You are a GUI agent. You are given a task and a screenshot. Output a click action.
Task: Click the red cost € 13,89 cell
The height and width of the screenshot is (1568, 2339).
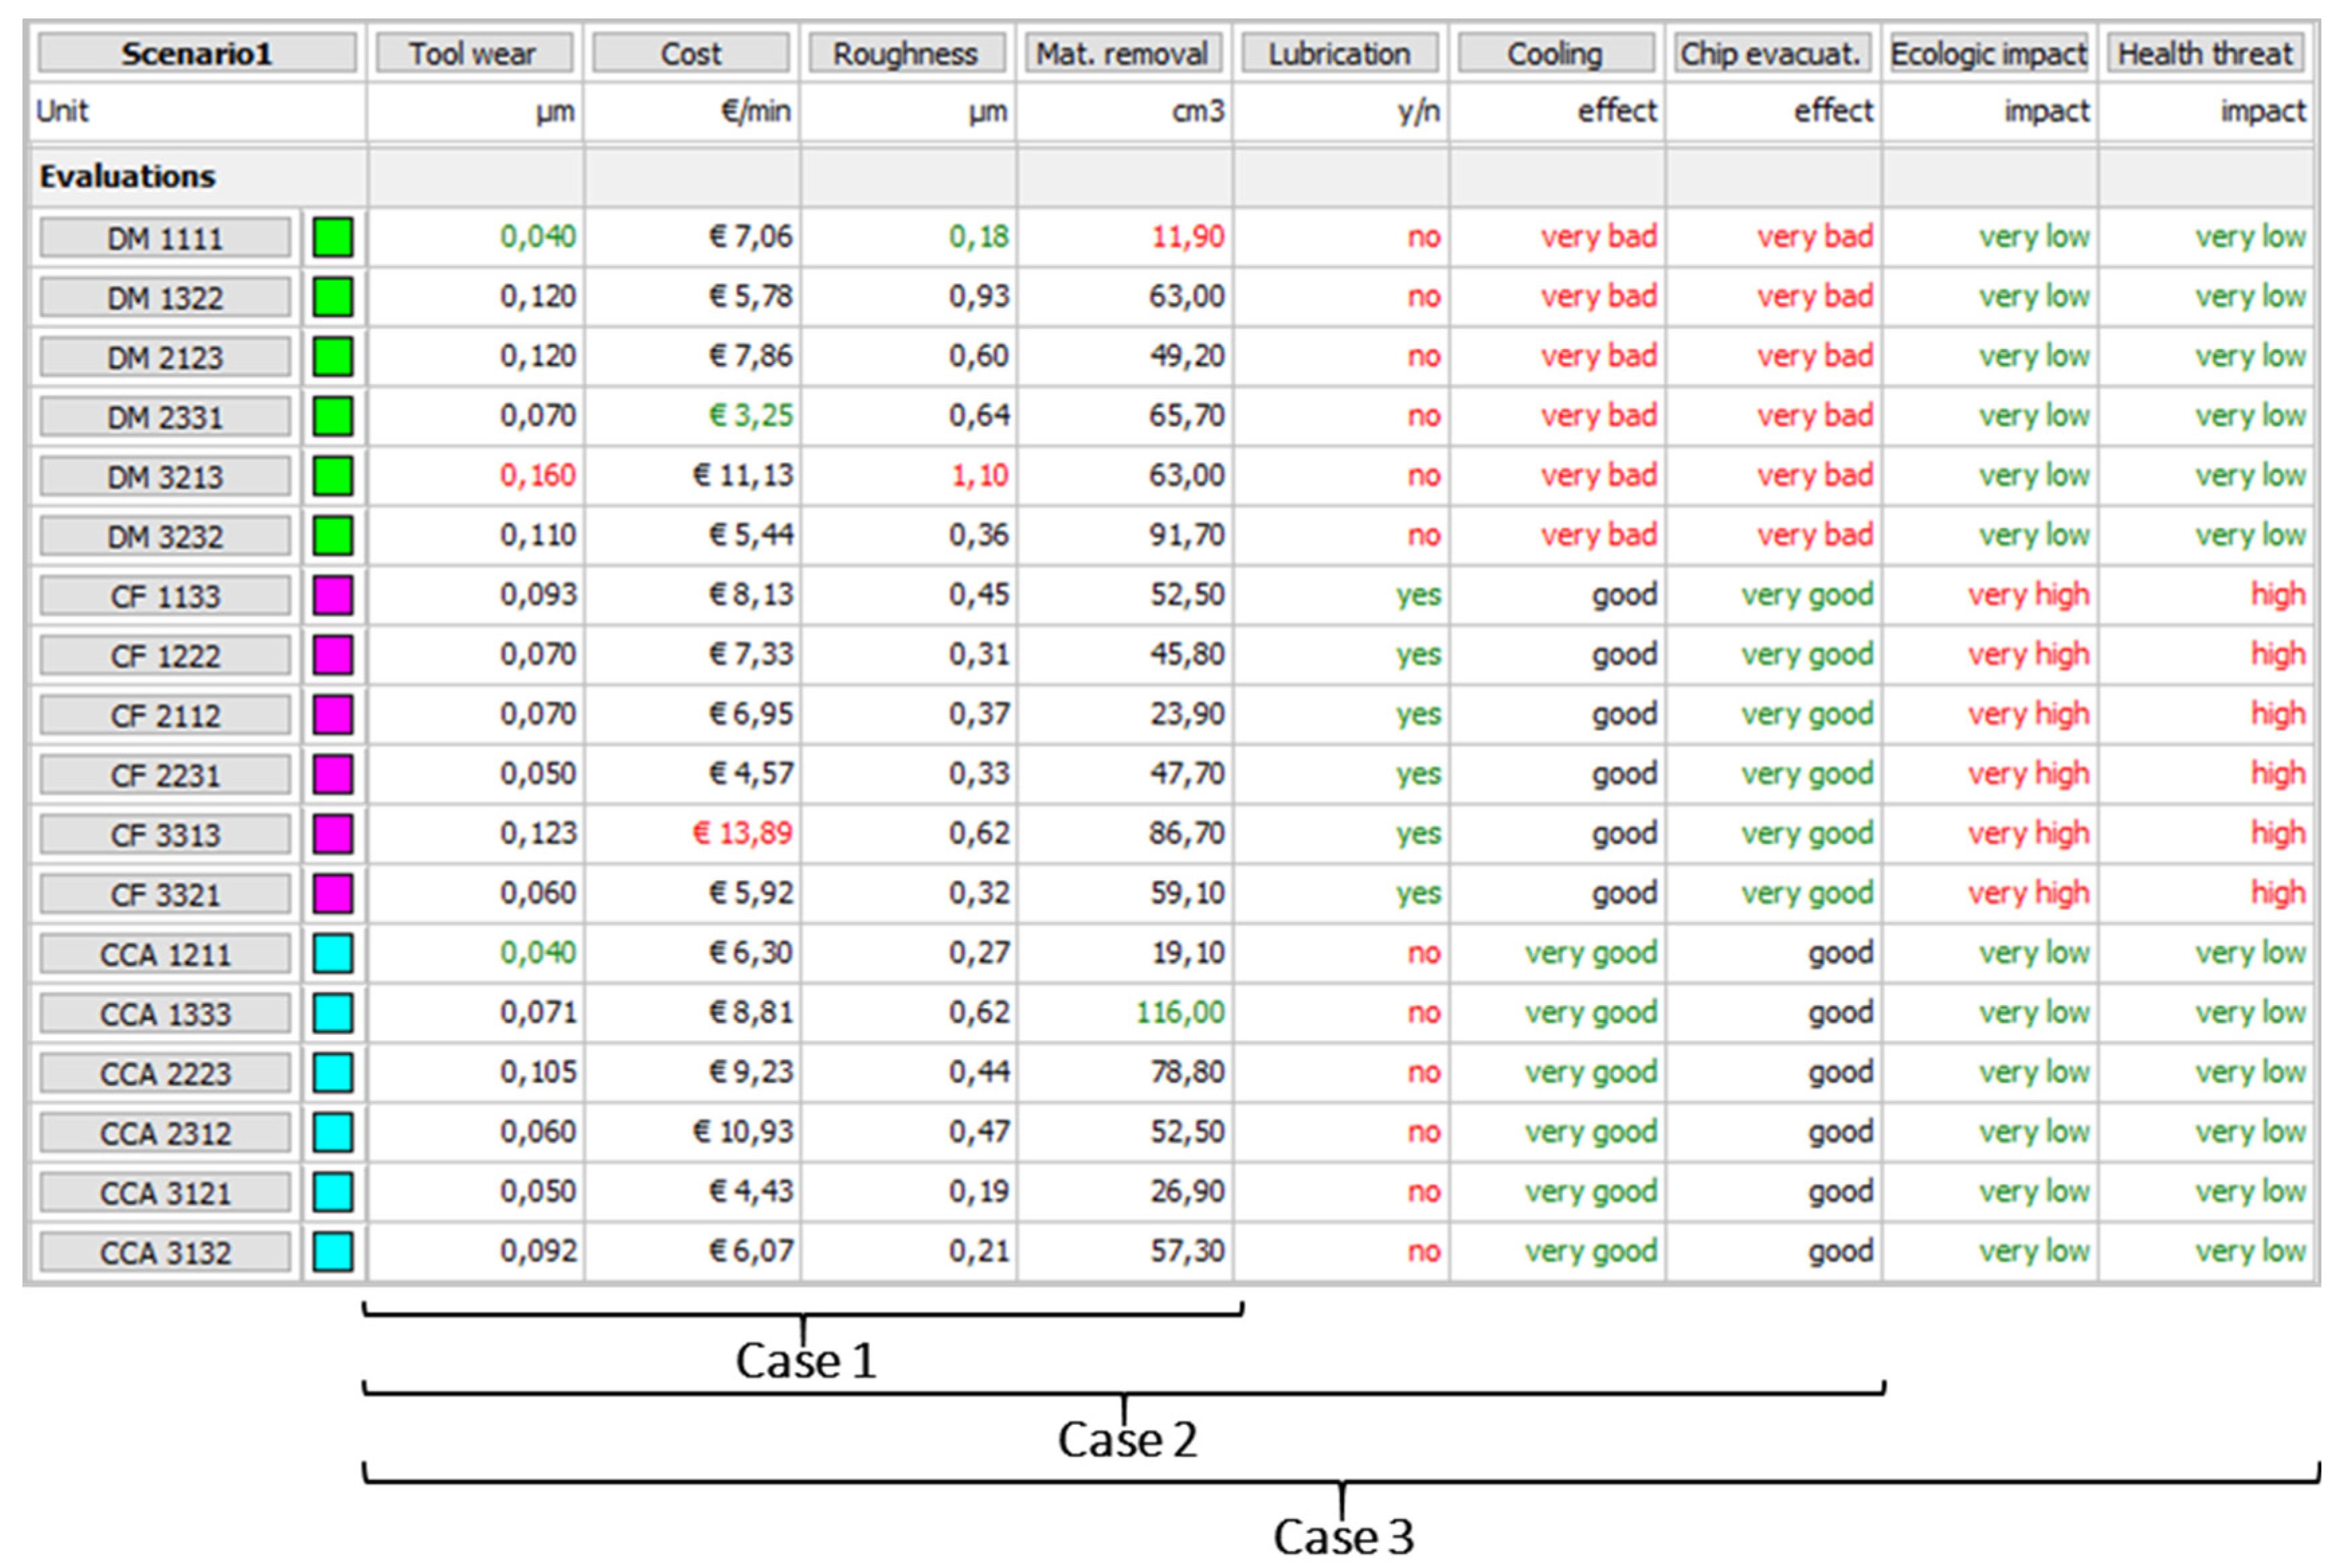tap(743, 833)
